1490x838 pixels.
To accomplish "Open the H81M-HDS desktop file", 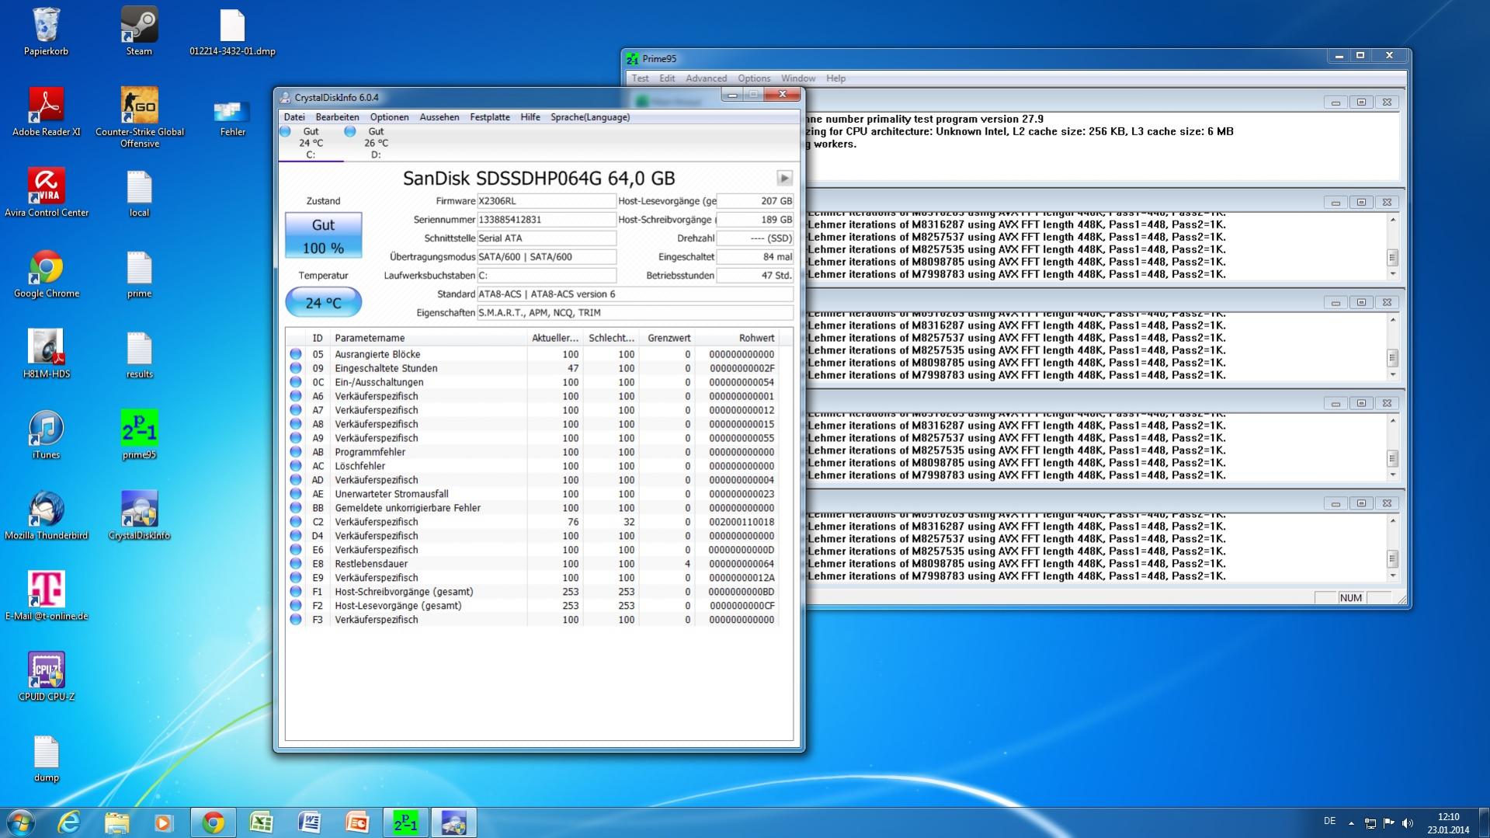I will (47, 354).
